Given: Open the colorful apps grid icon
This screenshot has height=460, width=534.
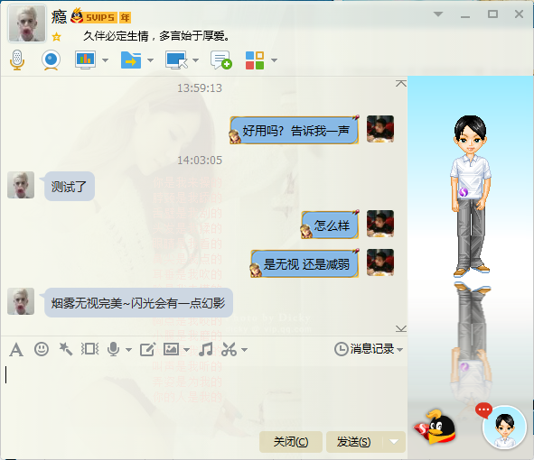Looking at the screenshot, I should (x=255, y=60).
